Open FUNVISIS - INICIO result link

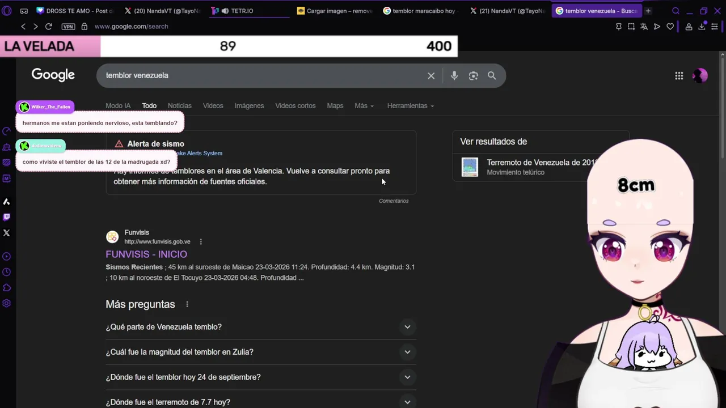tap(146, 254)
